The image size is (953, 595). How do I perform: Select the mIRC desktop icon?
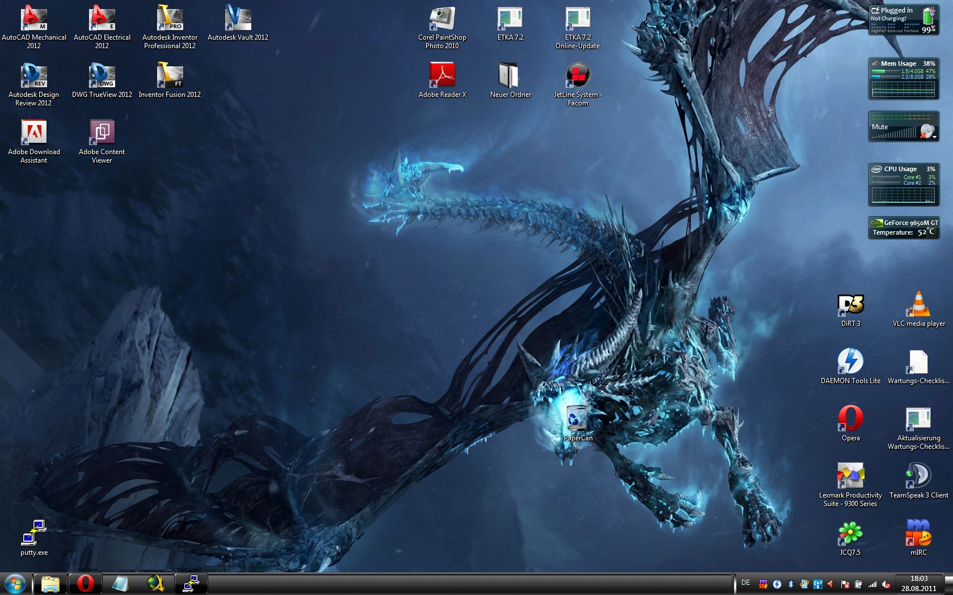pos(918,538)
